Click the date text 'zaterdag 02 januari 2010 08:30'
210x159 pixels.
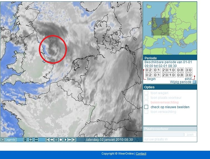(109, 140)
